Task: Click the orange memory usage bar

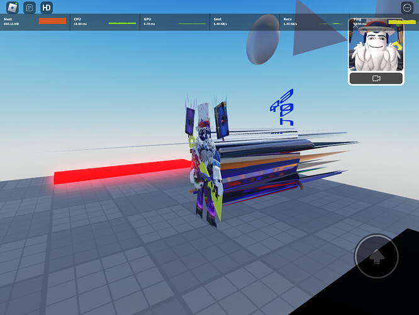Action: coord(52,21)
